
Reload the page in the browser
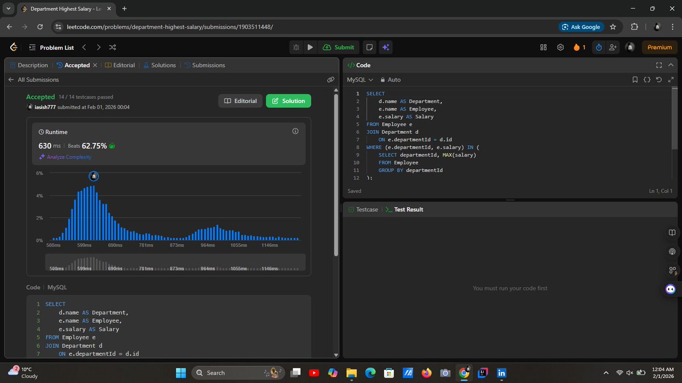[40, 27]
